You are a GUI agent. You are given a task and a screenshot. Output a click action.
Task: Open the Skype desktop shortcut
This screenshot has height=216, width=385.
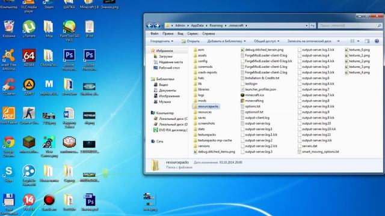click(9, 173)
